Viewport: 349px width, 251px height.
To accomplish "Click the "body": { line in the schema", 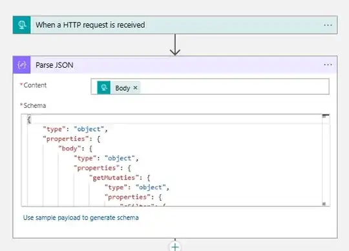I will tap(75, 148).
